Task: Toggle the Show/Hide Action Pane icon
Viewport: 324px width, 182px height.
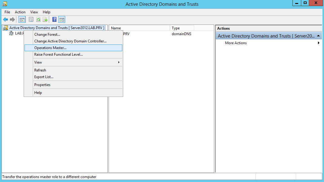Action: click(62, 20)
